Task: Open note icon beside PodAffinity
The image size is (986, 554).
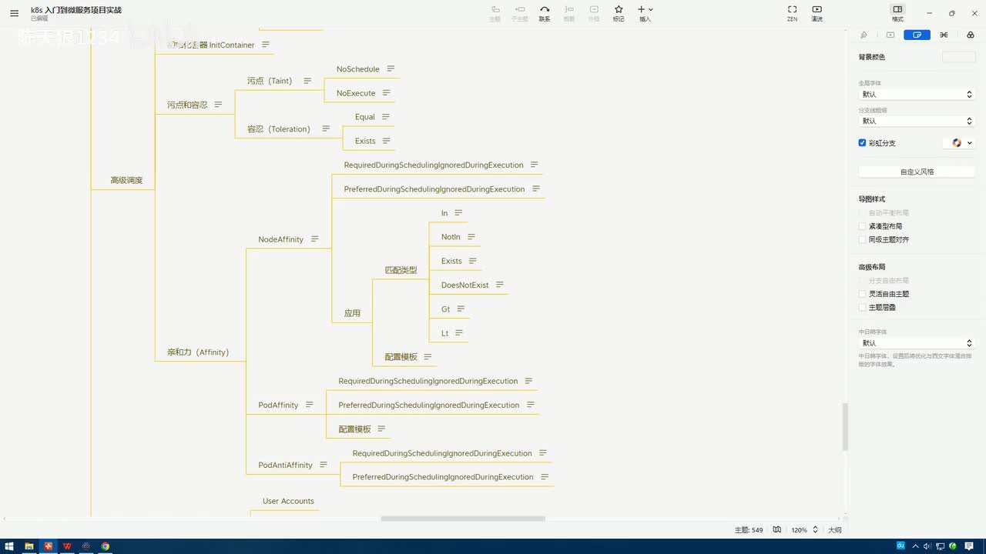Action: coord(309,405)
